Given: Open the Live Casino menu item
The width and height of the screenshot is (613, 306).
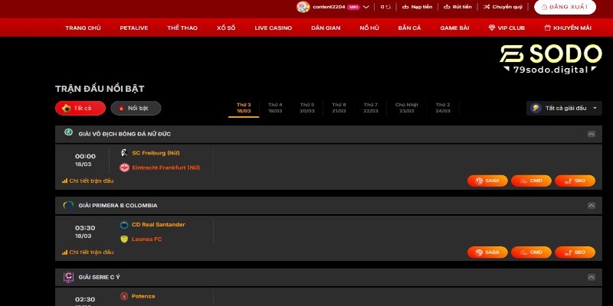Looking at the screenshot, I should click(x=274, y=28).
